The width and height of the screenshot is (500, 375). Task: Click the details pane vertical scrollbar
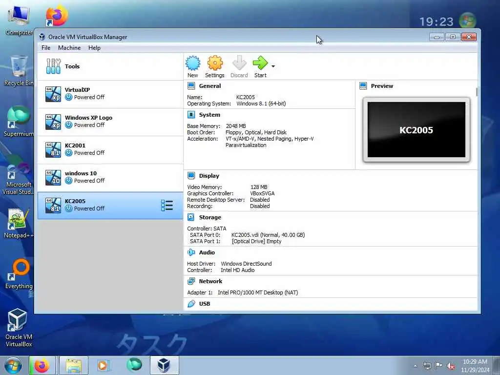(x=477, y=91)
